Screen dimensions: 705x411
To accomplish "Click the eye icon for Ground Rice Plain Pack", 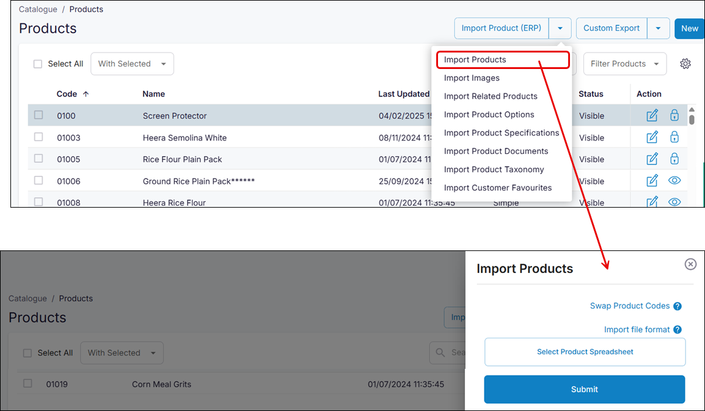I will [674, 181].
